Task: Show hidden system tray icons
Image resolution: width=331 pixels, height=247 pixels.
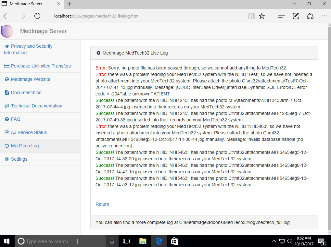Action: [x=274, y=241]
